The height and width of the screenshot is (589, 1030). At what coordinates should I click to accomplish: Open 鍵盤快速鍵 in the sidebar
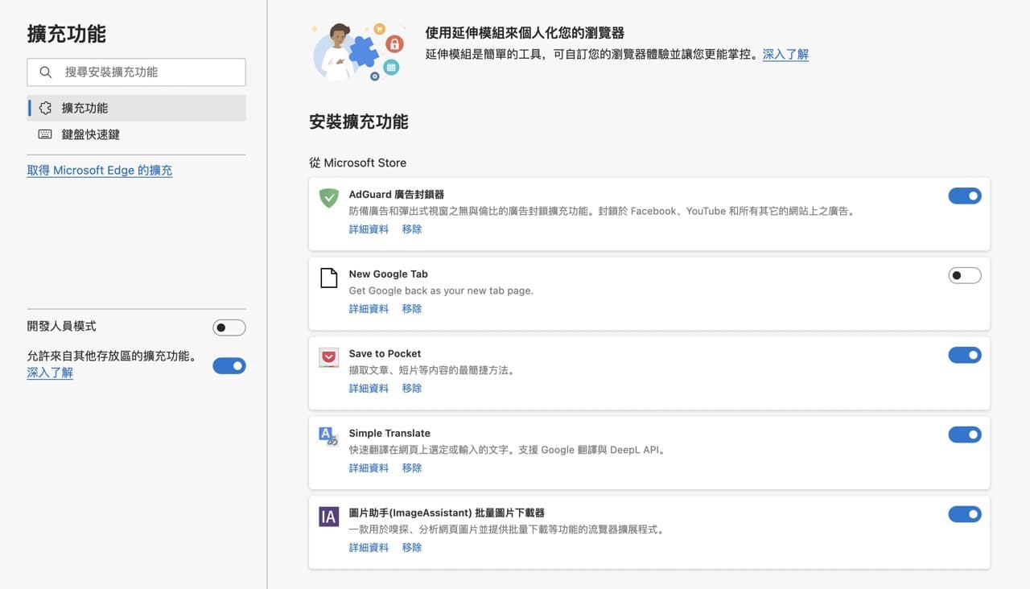(136, 134)
